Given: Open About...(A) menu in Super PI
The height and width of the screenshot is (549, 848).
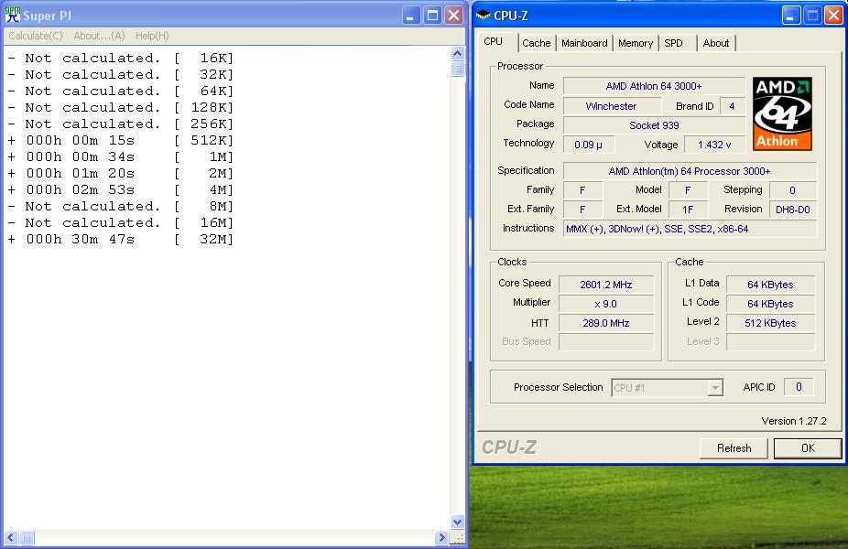Looking at the screenshot, I should click(99, 36).
